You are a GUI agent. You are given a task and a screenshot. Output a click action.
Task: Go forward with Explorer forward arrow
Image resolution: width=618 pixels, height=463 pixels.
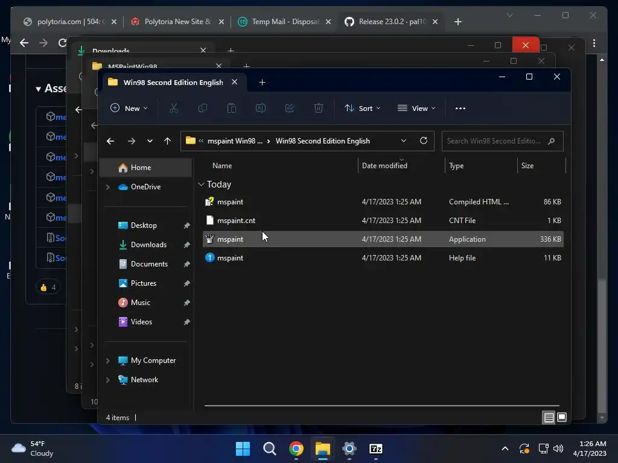pyautogui.click(x=131, y=141)
